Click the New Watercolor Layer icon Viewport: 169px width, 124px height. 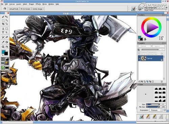[x=147, y=82]
